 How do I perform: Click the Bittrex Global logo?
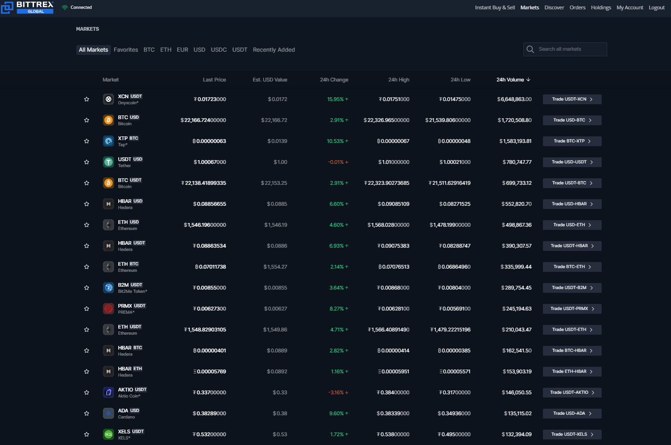click(x=27, y=7)
